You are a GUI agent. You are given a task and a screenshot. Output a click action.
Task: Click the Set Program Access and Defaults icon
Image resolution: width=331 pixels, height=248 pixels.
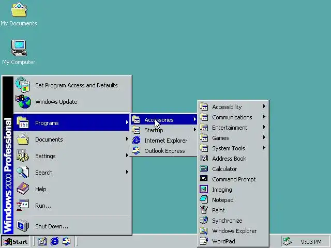click(23, 85)
